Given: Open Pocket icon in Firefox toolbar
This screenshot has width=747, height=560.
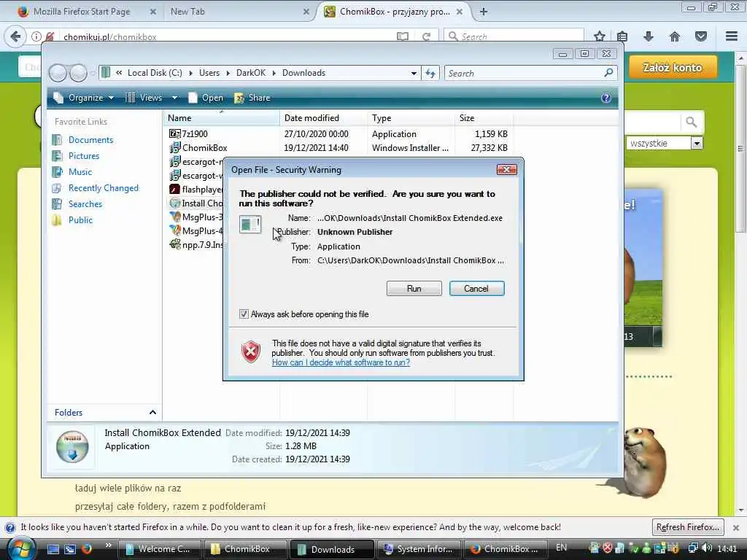Looking at the screenshot, I should point(701,36).
